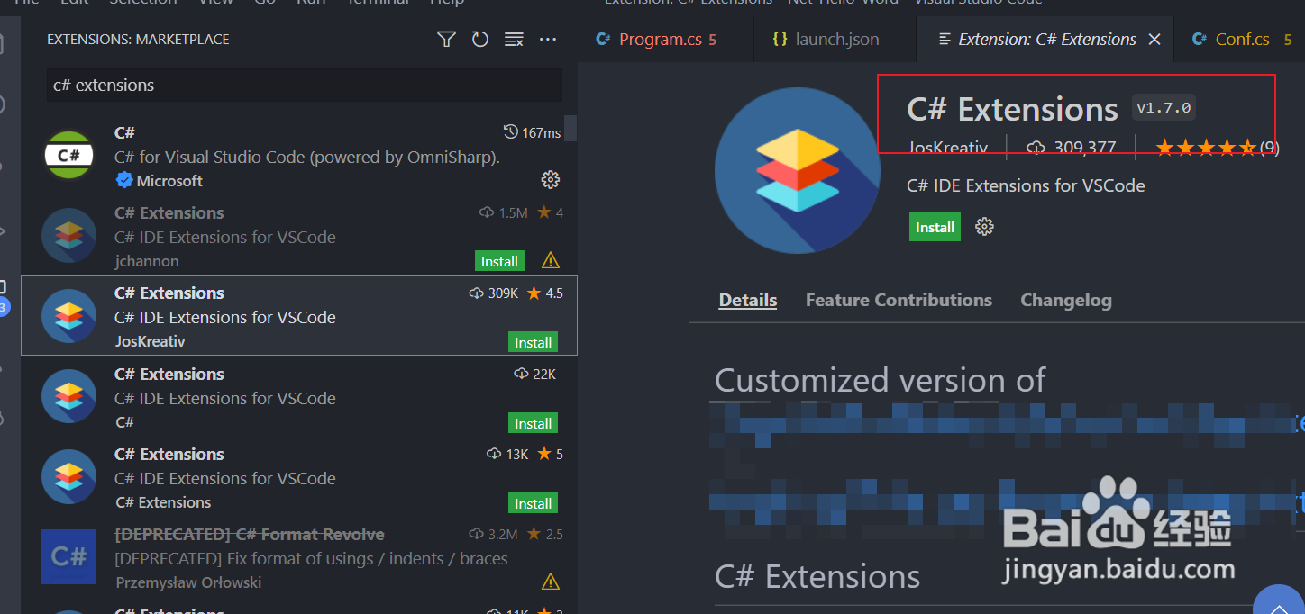The width and height of the screenshot is (1305, 614).
Task: Open the Extensions panel more actions menu
Action: [548, 39]
